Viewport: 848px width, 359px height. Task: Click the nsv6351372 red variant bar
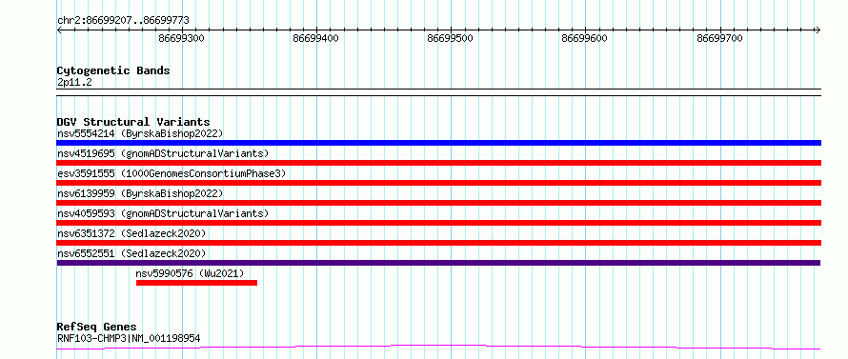[x=438, y=243]
